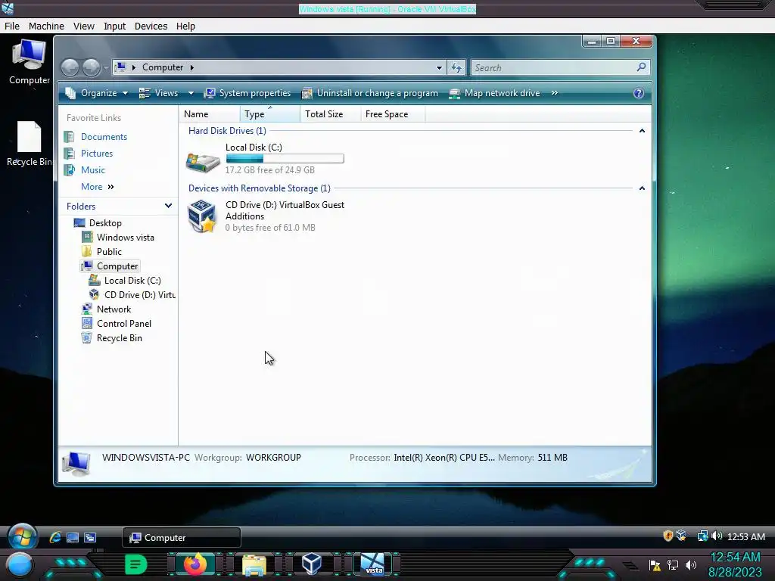Open the Machine menu
775x581 pixels.
(46, 26)
